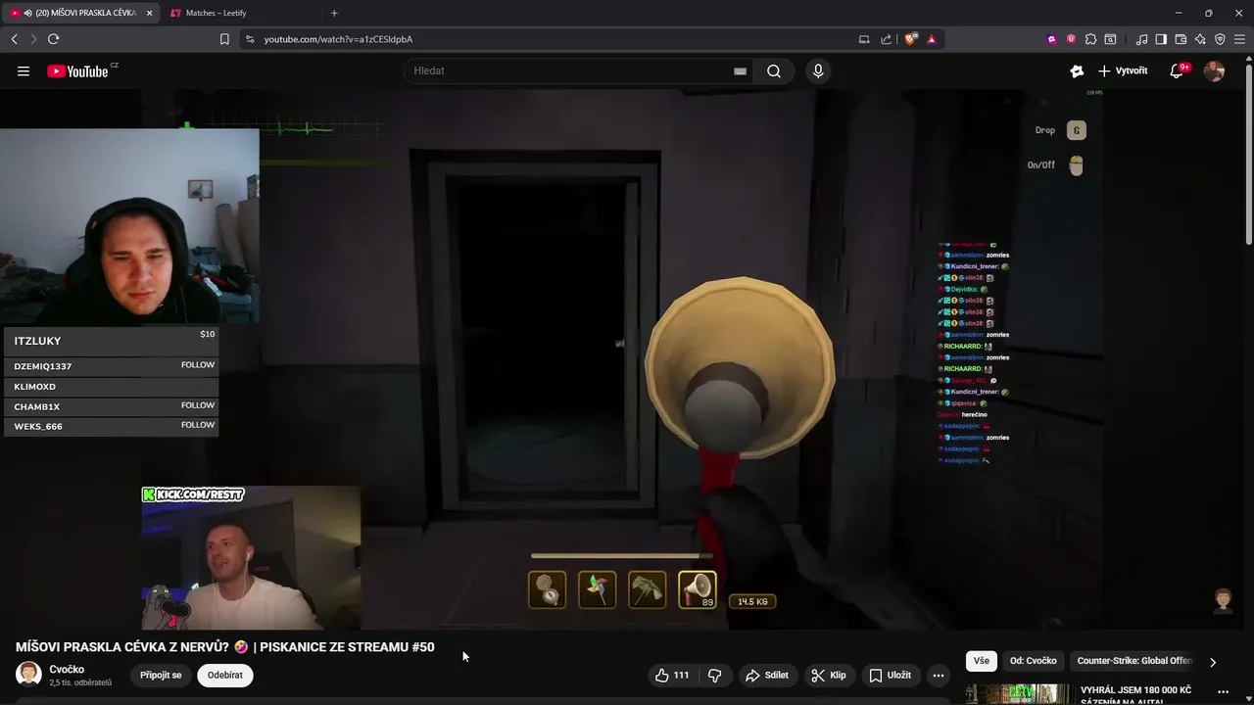1254x705 pixels.
Task: Open YouTube guide hamburger menu
Action: point(24,70)
